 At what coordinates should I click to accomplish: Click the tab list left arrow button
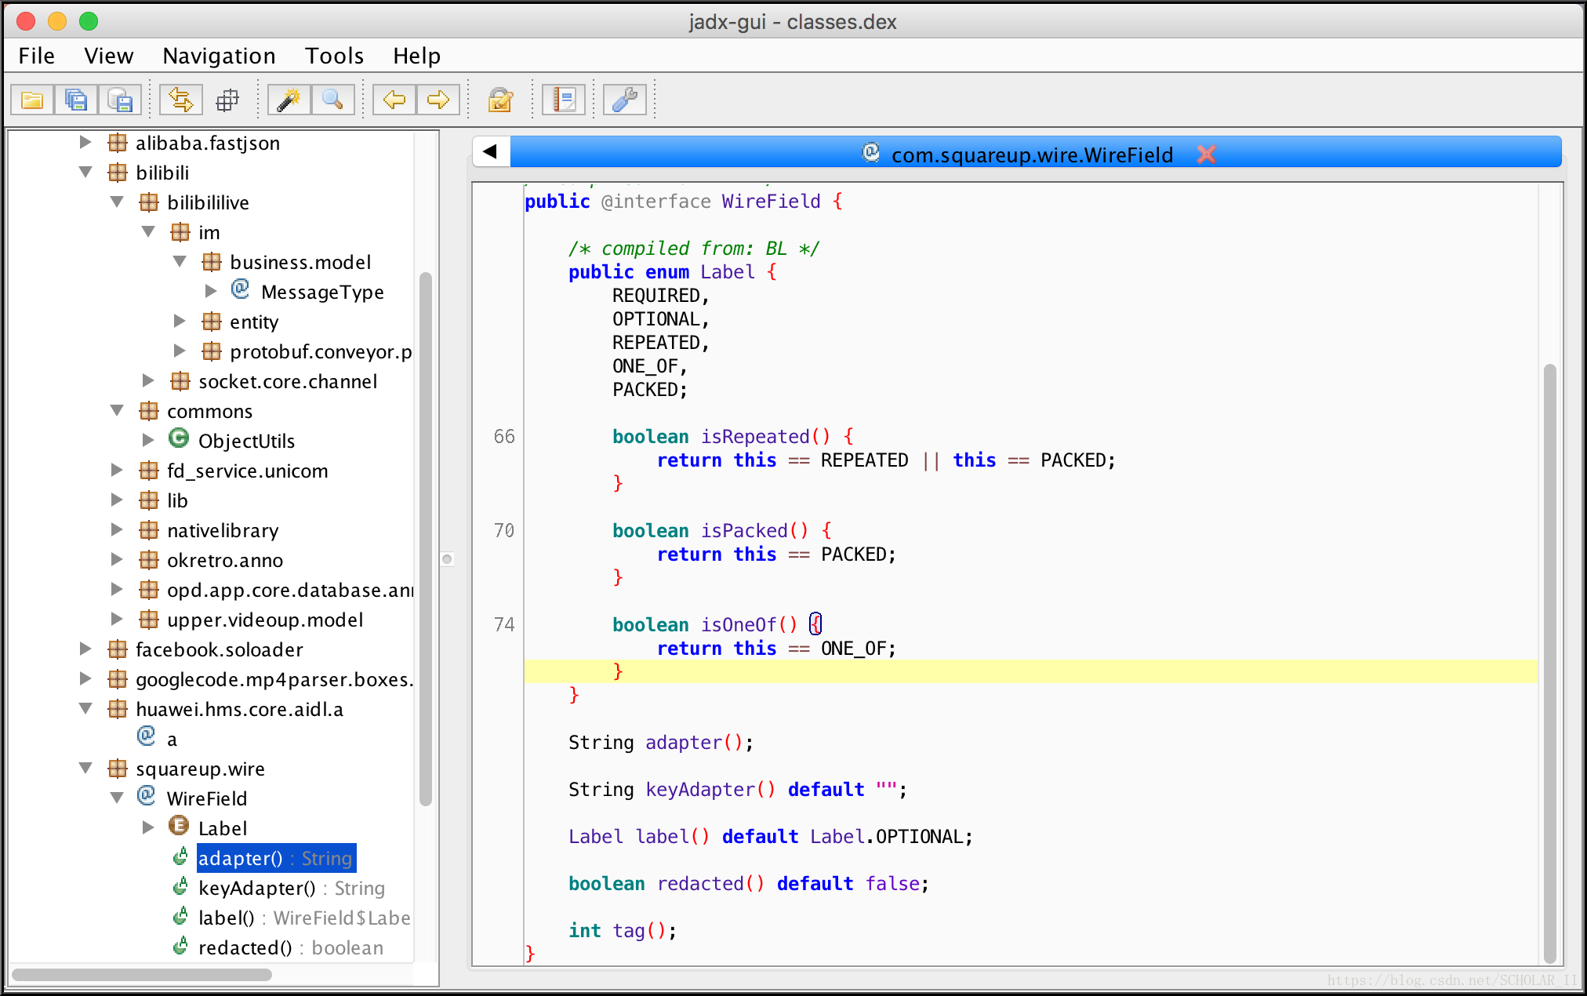491,151
